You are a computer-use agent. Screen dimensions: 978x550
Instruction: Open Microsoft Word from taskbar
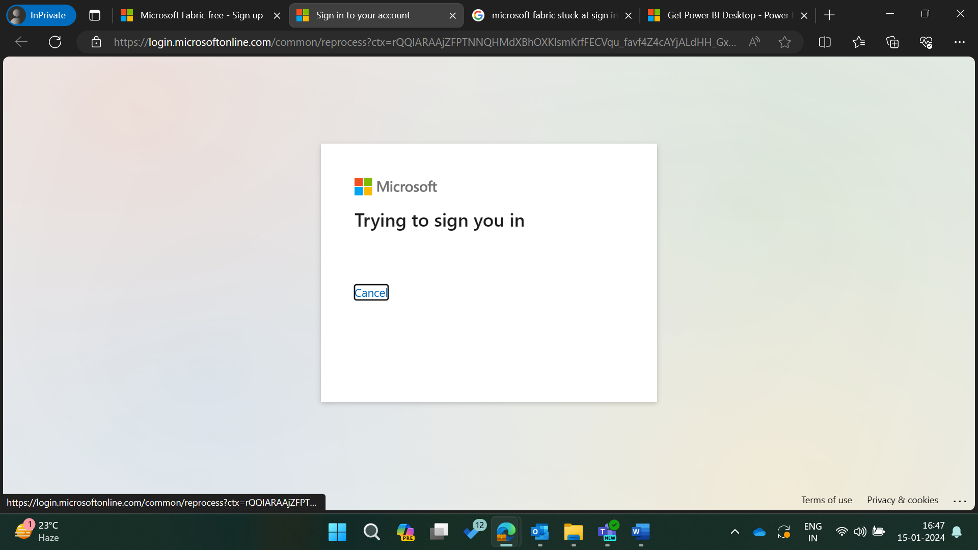(x=641, y=532)
